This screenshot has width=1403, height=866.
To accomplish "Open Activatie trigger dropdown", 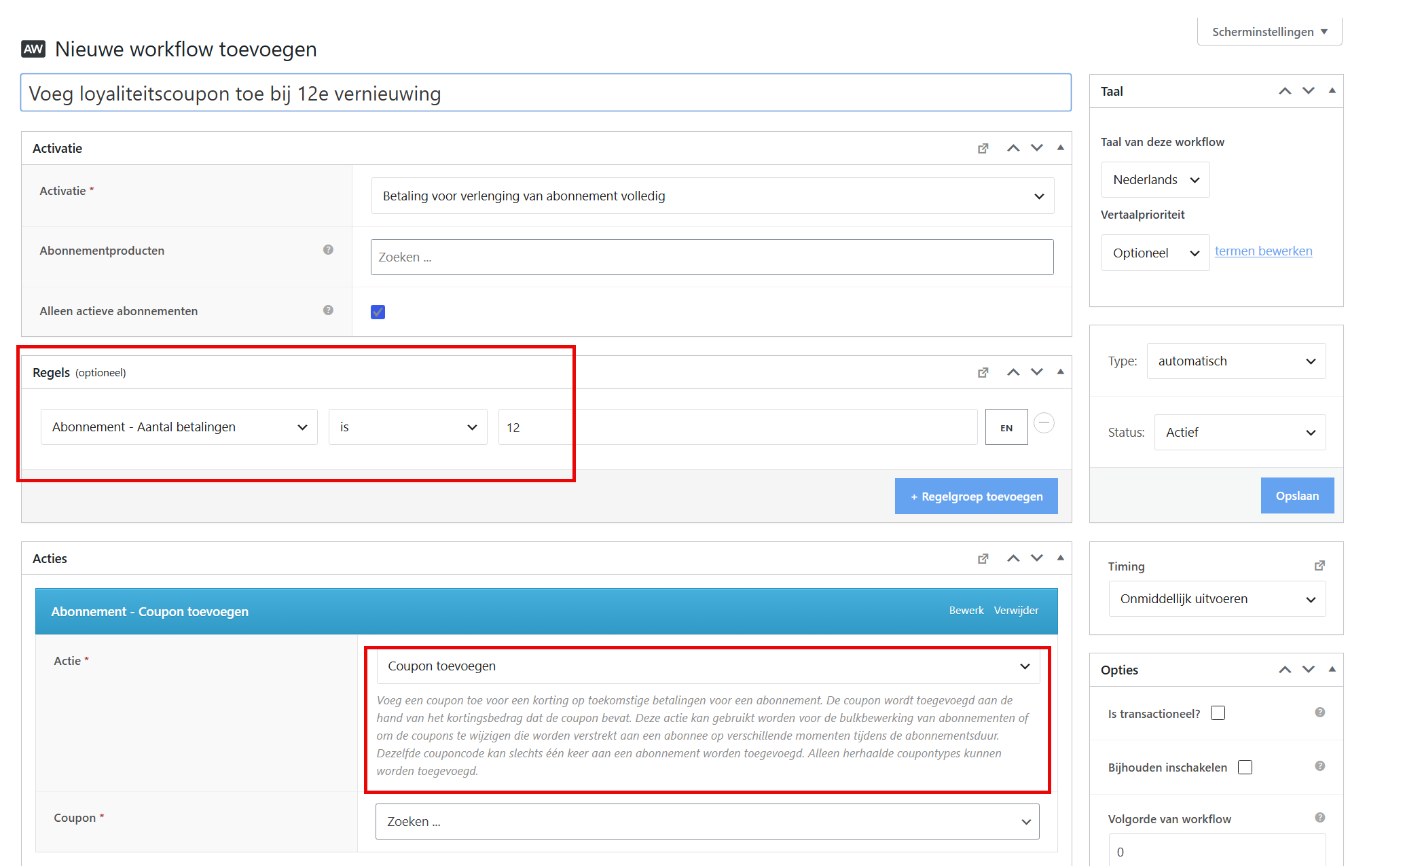I will coord(712,196).
